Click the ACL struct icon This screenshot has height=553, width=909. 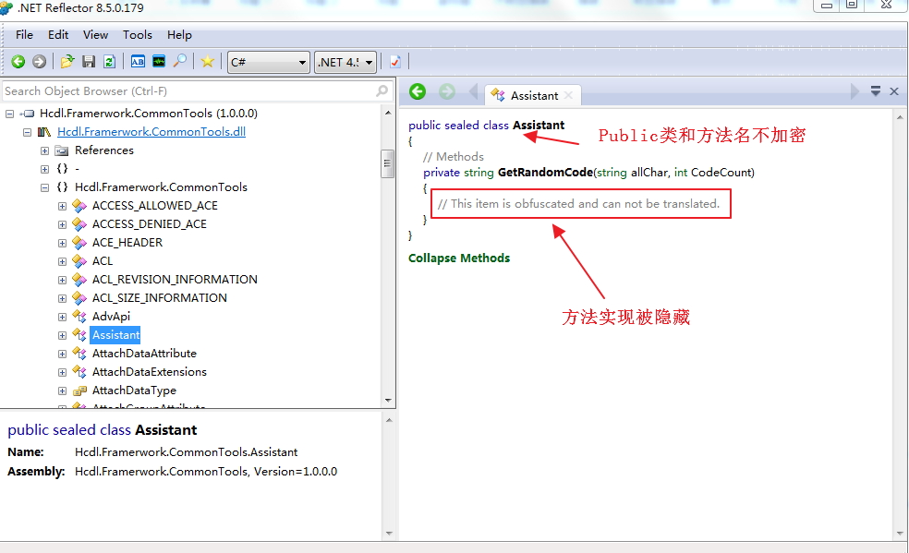79,261
